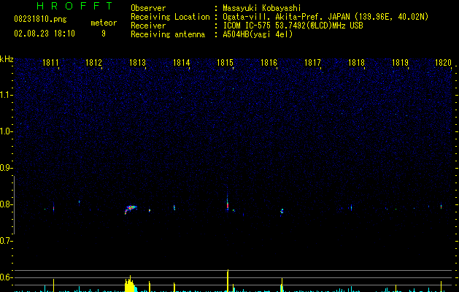Click the Receiving Location label
Viewport: 459px width, 292px height.
pos(170,17)
